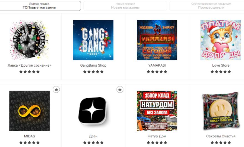Open the YAMAKASI shop name link
This screenshot has width=244, height=147.
click(157, 65)
